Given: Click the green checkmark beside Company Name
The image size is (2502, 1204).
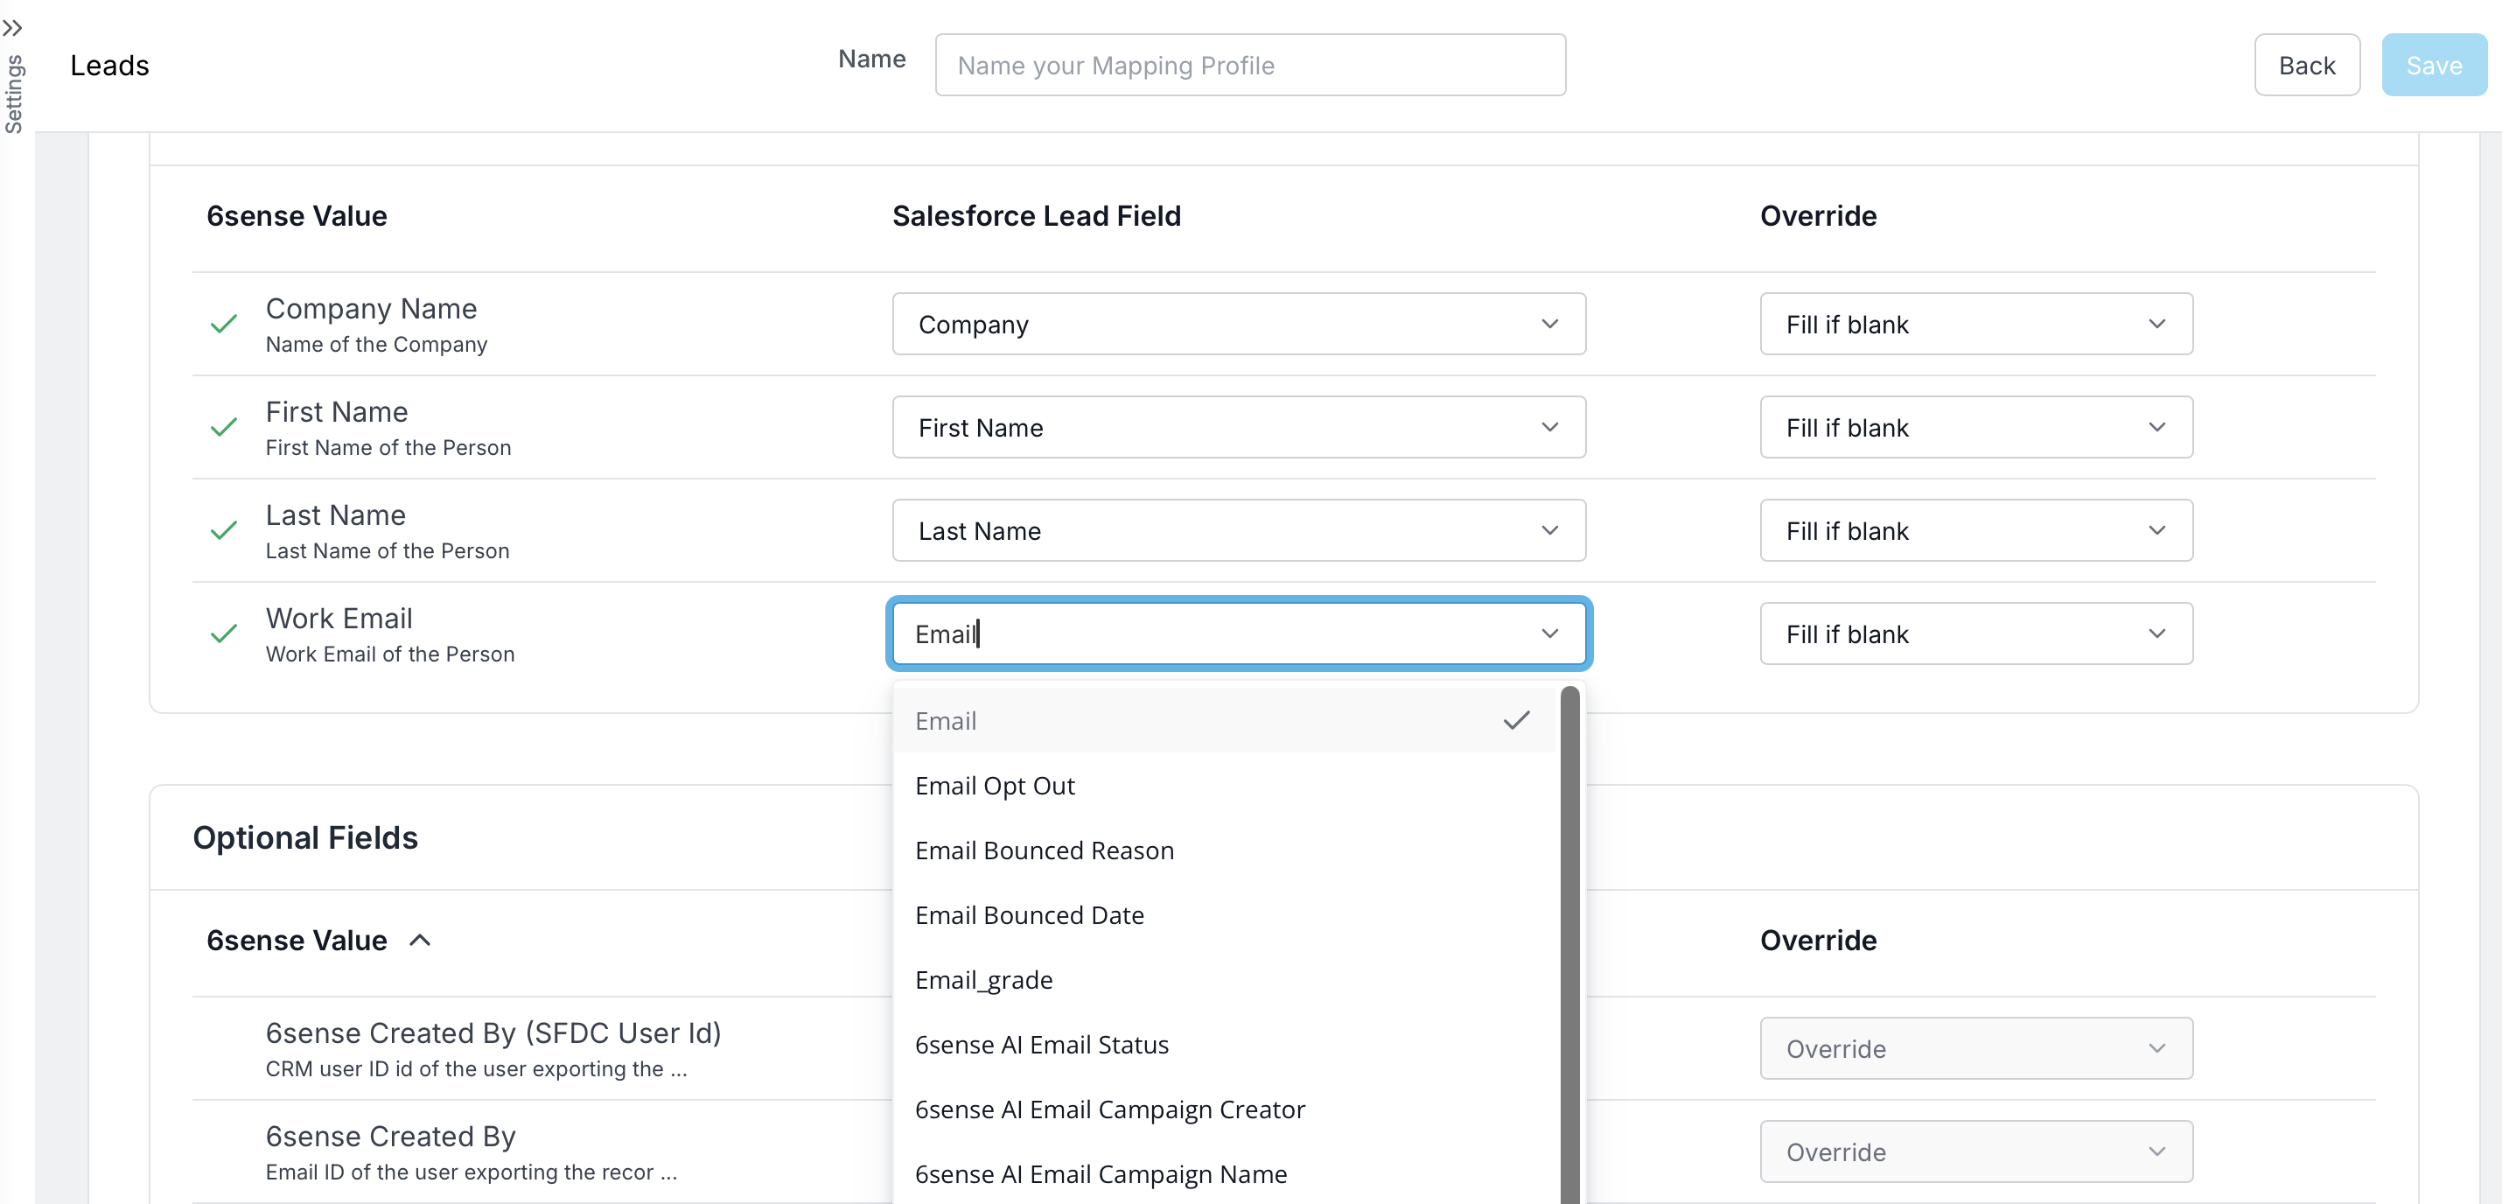Looking at the screenshot, I should coord(224,324).
